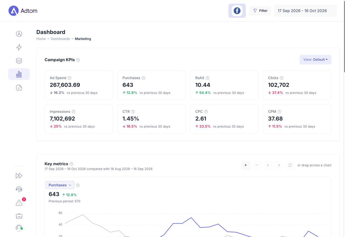Show help for Key metrics heading

(71, 164)
